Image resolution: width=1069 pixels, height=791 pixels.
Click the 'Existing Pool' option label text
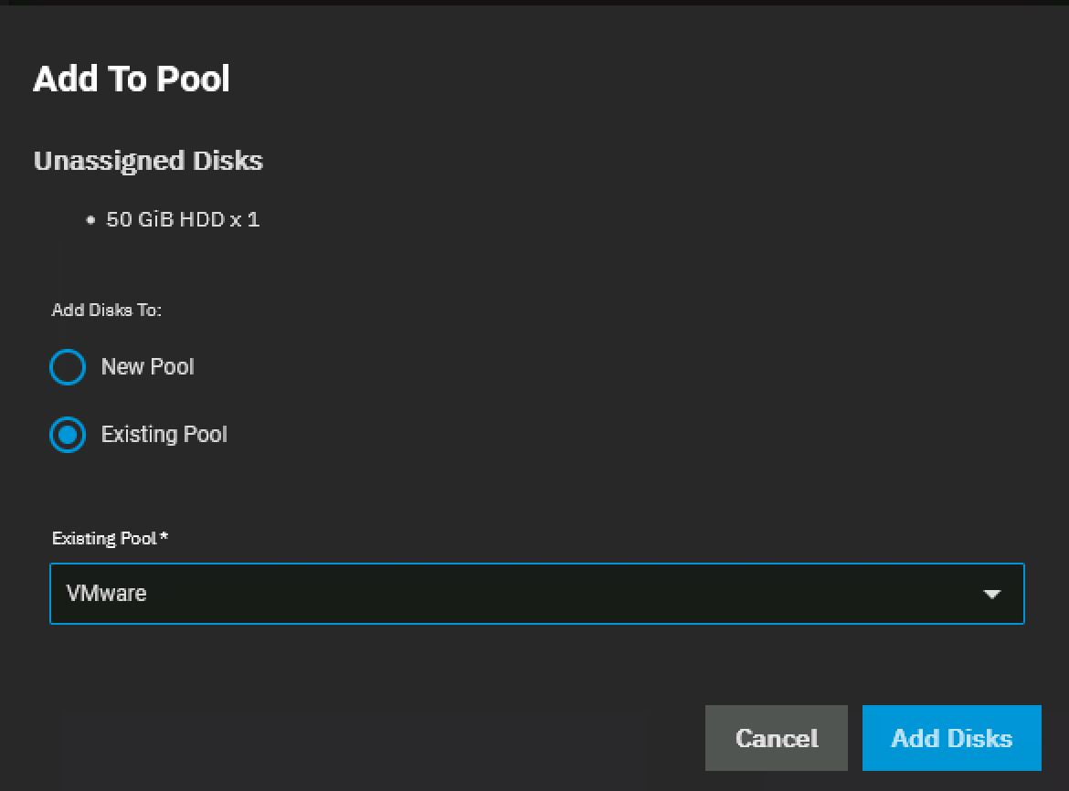pos(164,435)
